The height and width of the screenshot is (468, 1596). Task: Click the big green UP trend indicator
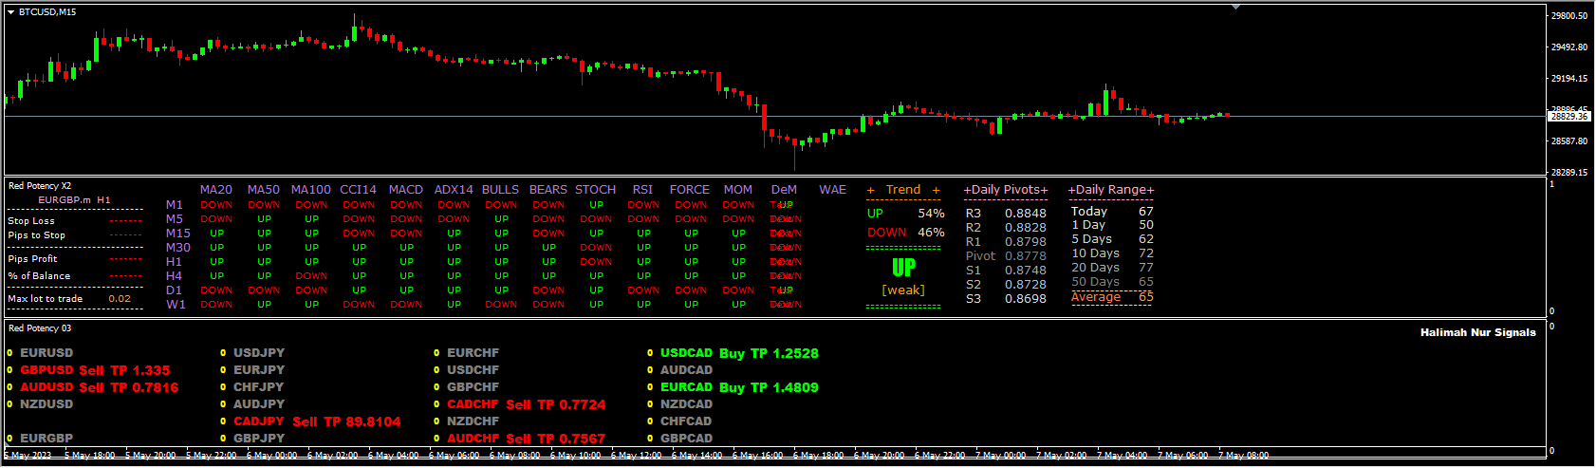pyautogui.click(x=903, y=269)
